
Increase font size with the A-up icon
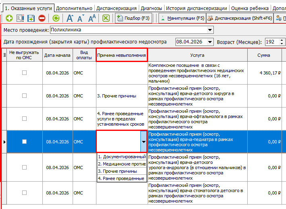click(70, 18)
